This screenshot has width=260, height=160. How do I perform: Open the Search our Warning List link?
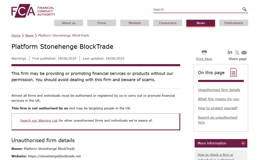tap(39, 121)
